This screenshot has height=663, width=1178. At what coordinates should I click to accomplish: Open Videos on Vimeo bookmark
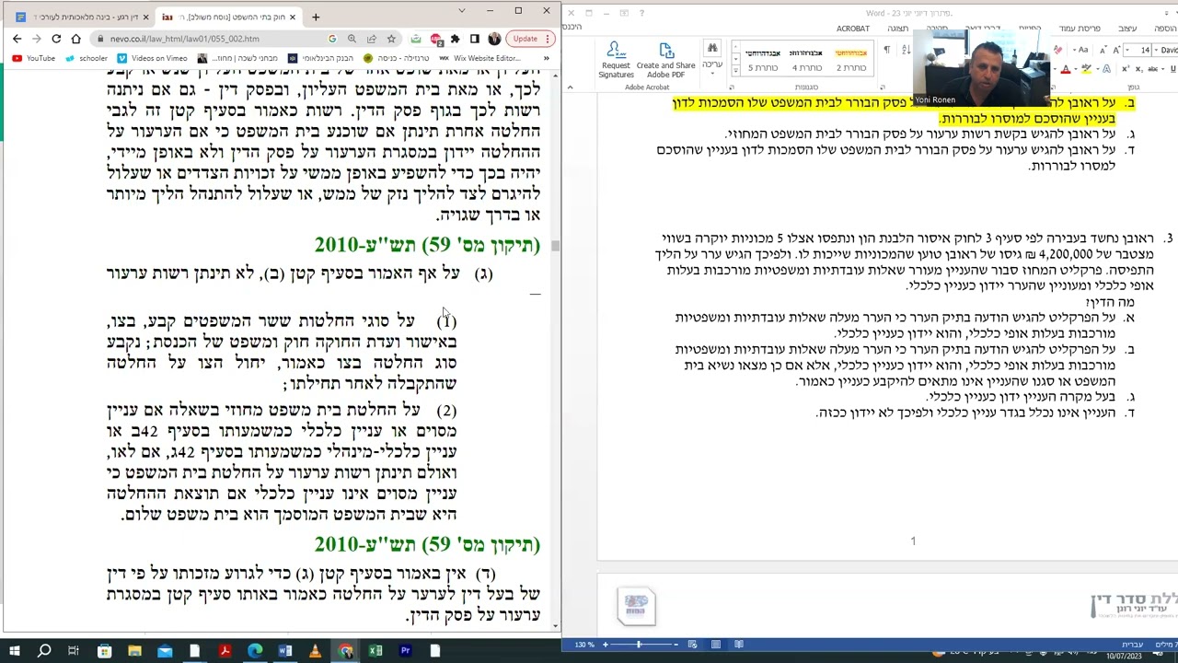(x=152, y=58)
